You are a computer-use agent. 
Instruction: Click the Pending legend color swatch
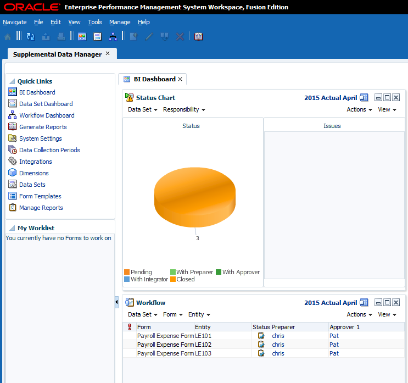[127, 272]
